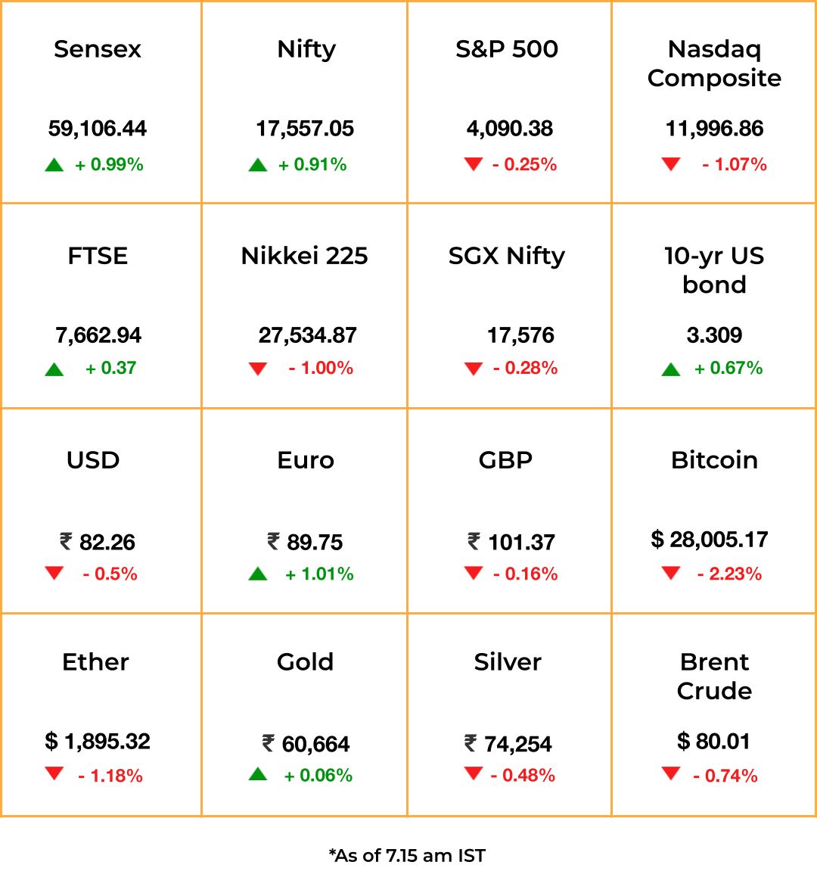Click the green up arrow under Sensex

tap(54, 165)
